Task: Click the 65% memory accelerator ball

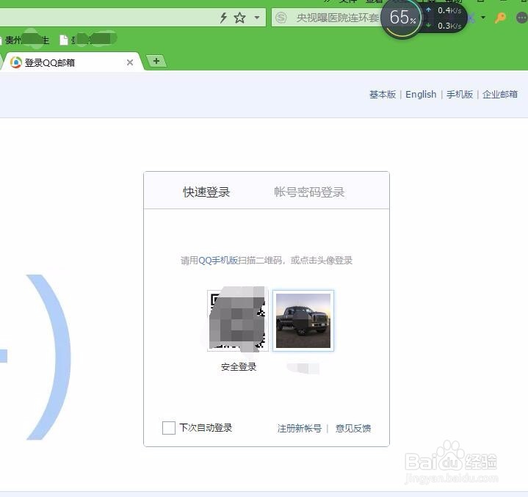Action: pos(401,18)
